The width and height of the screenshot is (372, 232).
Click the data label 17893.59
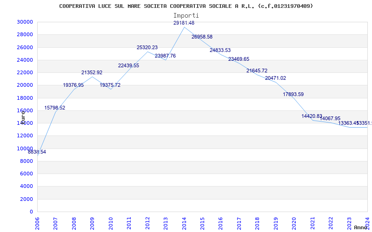point(293,94)
